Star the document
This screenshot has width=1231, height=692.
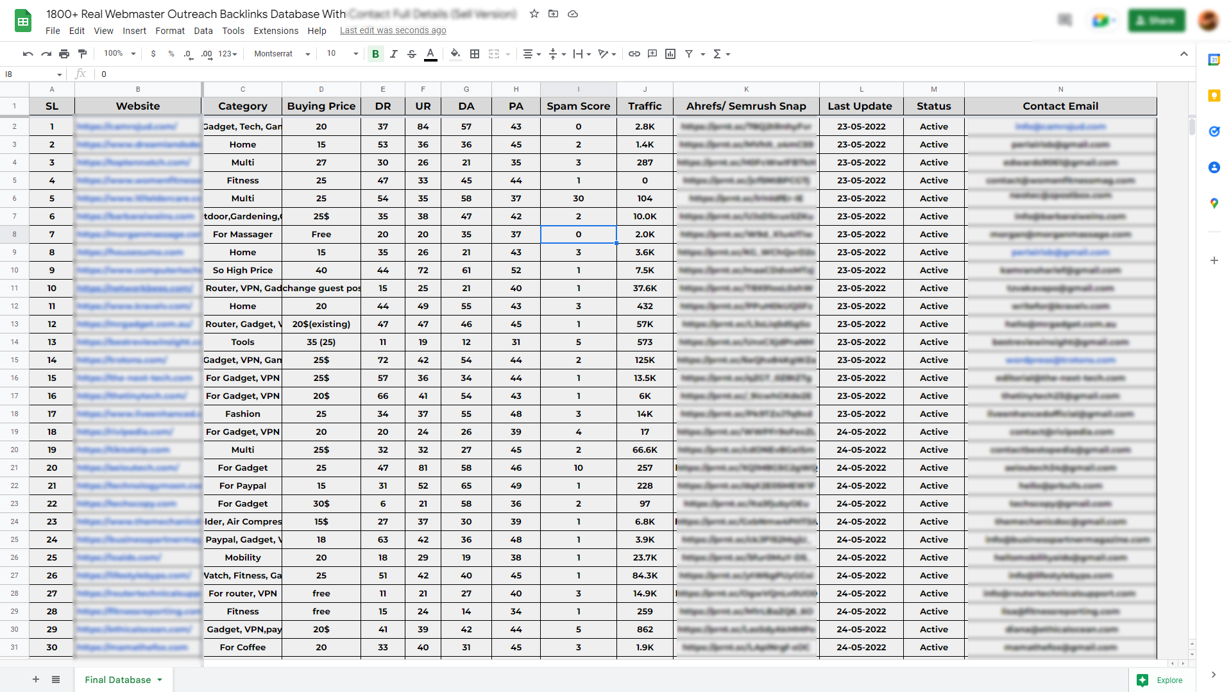coord(534,13)
